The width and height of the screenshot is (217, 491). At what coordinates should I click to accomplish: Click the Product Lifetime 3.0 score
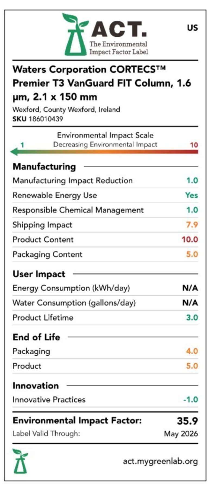tap(192, 317)
